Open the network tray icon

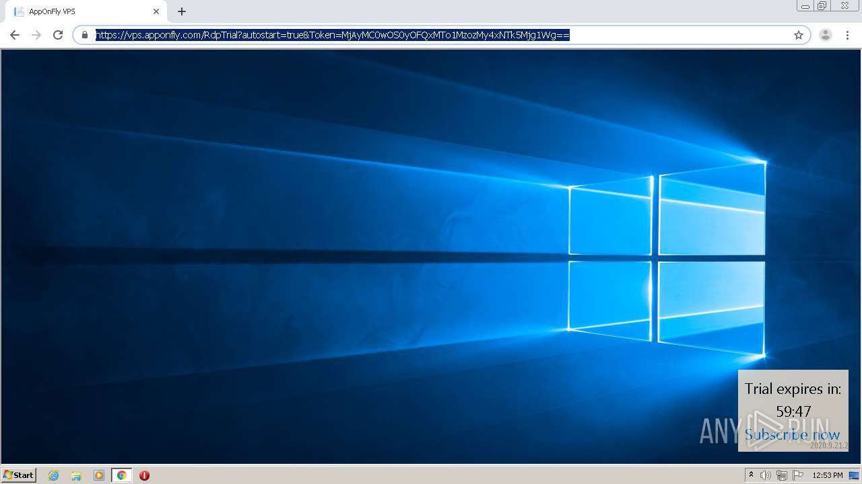782,475
